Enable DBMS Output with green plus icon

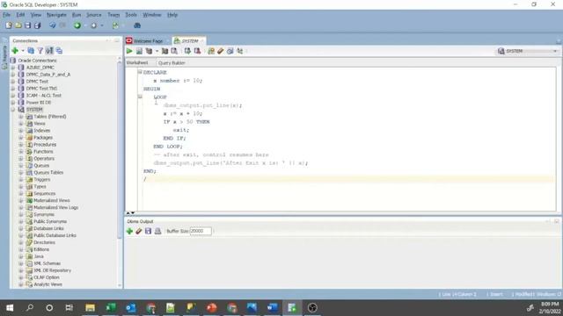[129, 232]
